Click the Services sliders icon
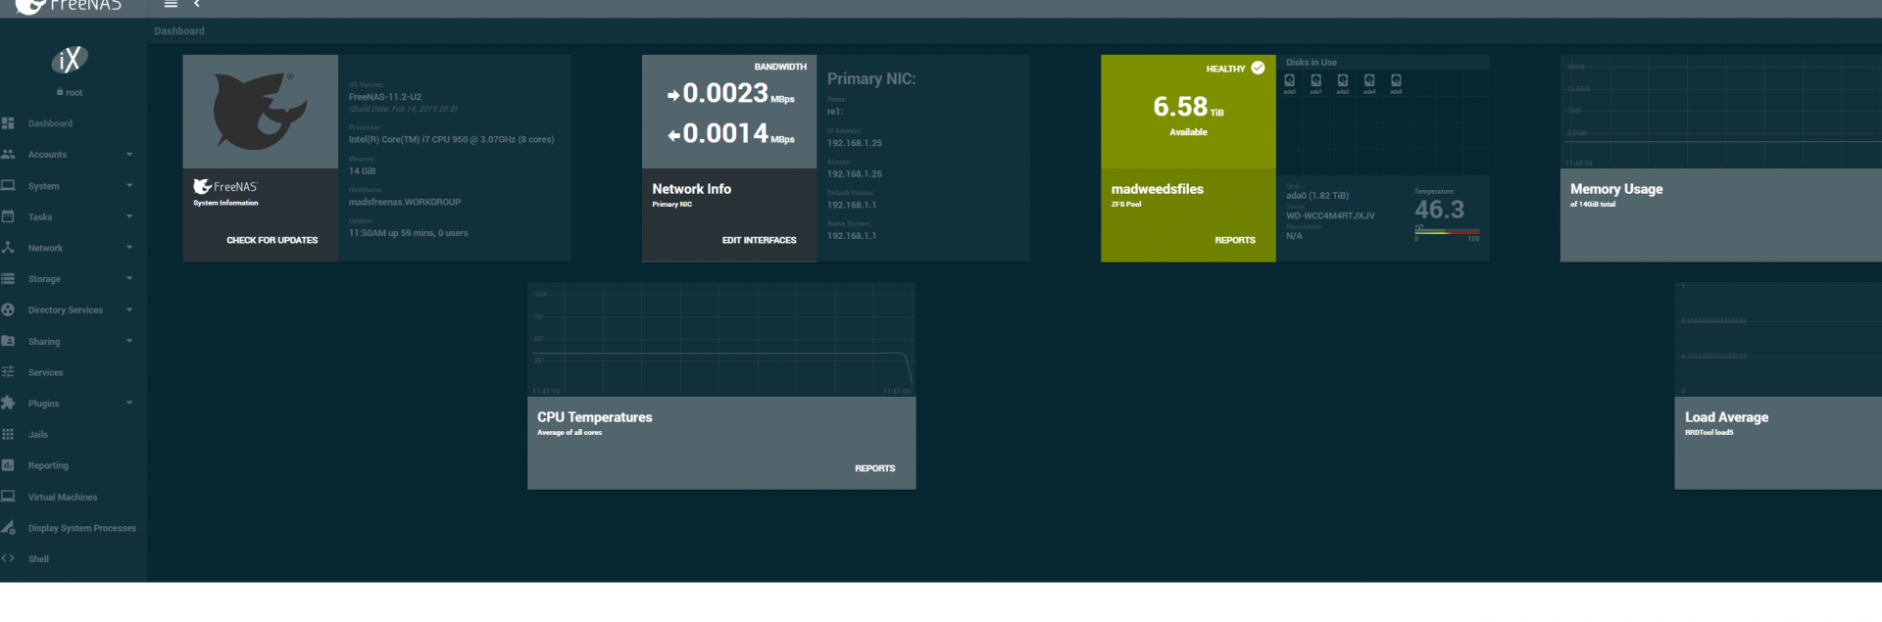This screenshot has width=1882, height=622. (x=8, y=372)
